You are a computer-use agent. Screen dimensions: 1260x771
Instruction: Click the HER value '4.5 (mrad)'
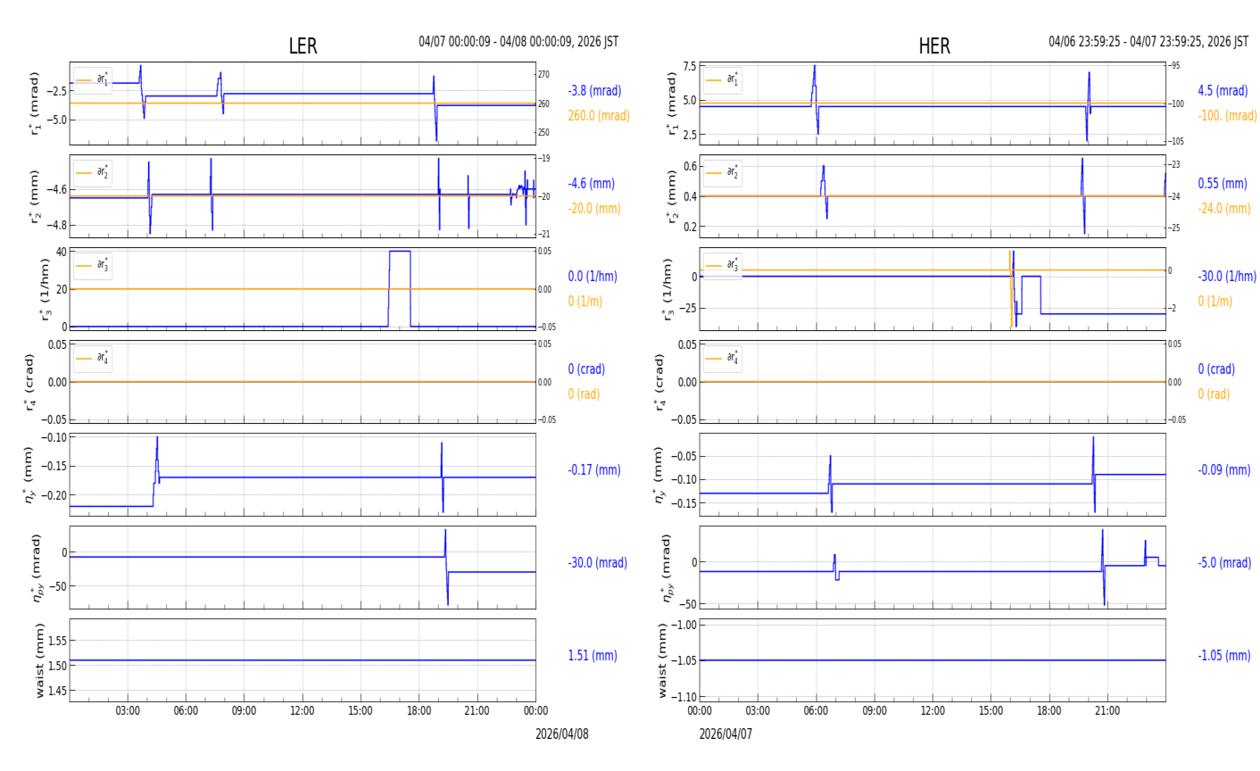click(x=1223, y=91)
